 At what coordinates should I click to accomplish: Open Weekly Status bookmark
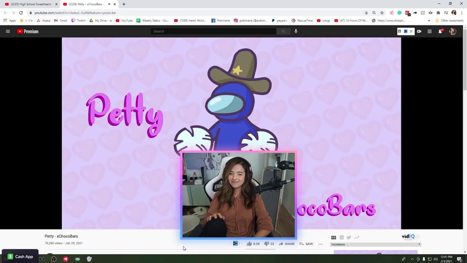[153, 20]
